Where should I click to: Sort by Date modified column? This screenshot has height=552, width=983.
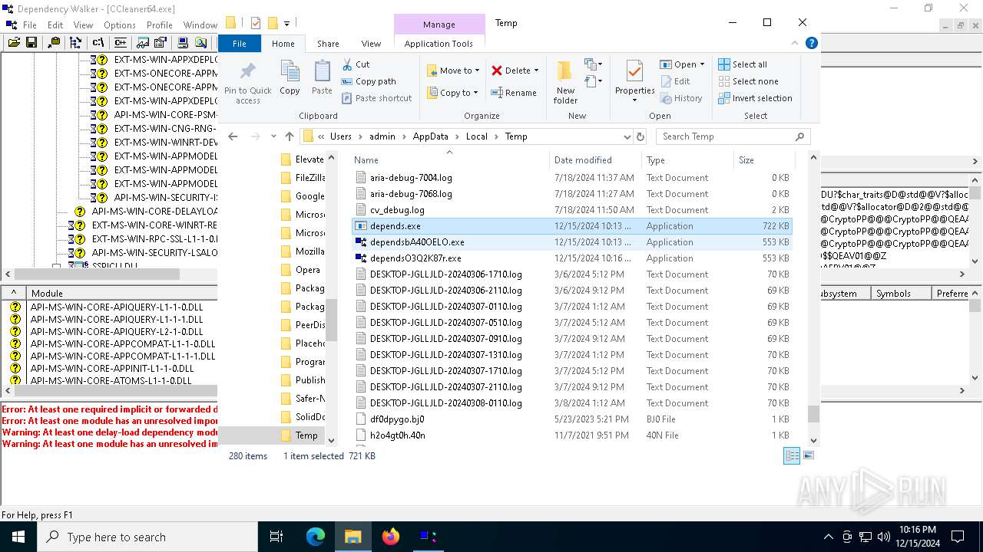pos(595,160)
